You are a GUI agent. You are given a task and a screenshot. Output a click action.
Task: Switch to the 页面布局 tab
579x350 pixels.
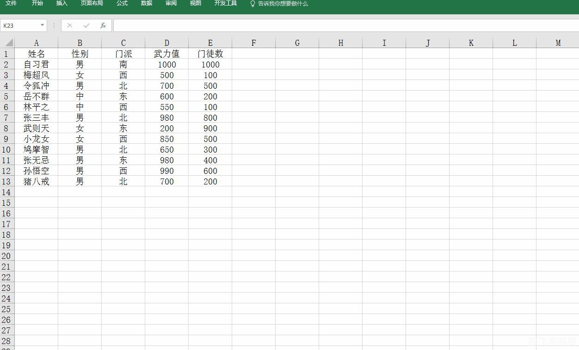[x=92, y=3]
